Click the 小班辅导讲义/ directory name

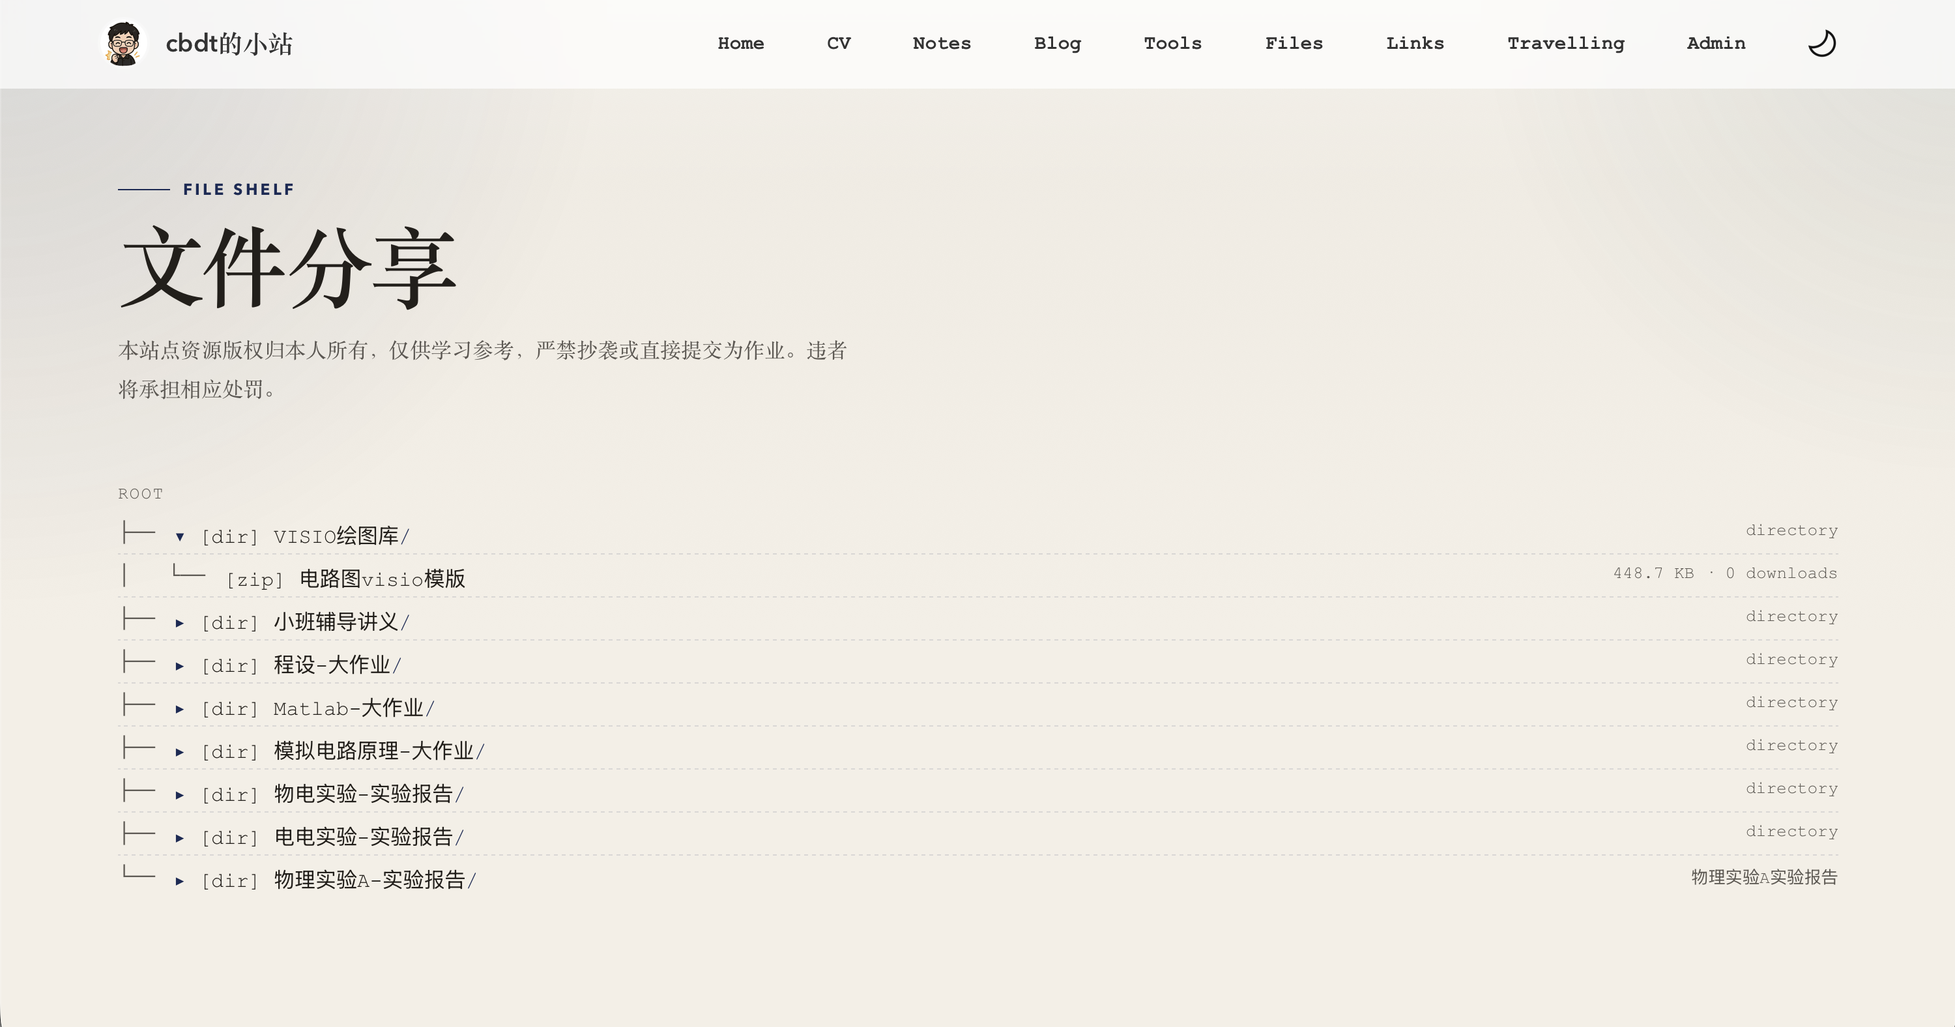(x=341, y=622)
